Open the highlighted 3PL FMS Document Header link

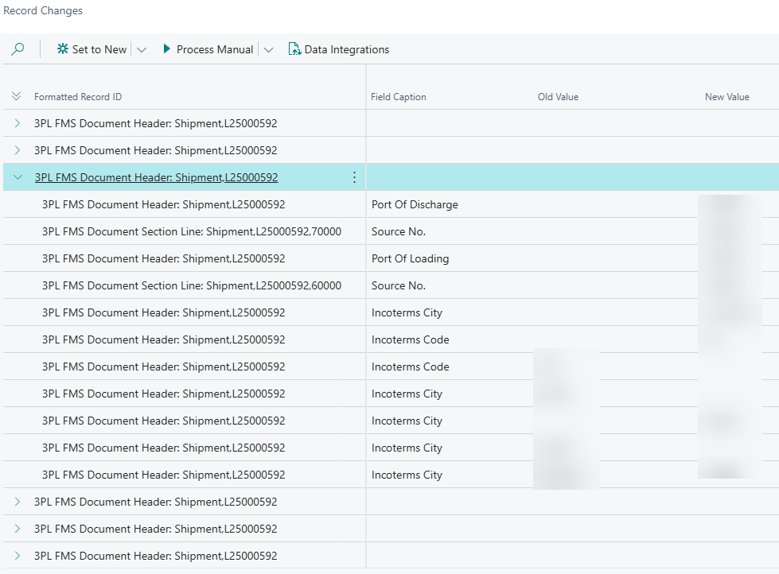click(x=157, y=177)
